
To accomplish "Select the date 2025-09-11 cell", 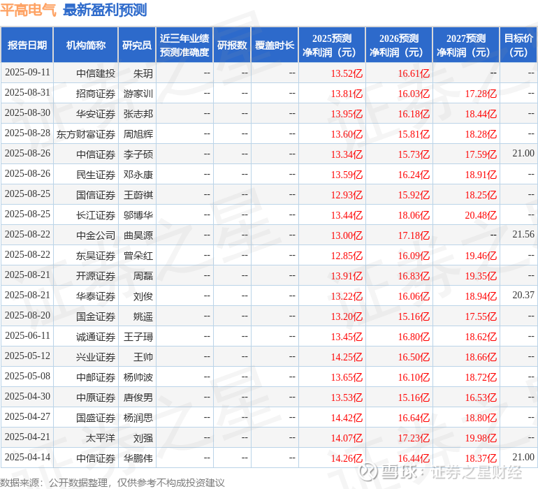I will [x=27, y=73].
